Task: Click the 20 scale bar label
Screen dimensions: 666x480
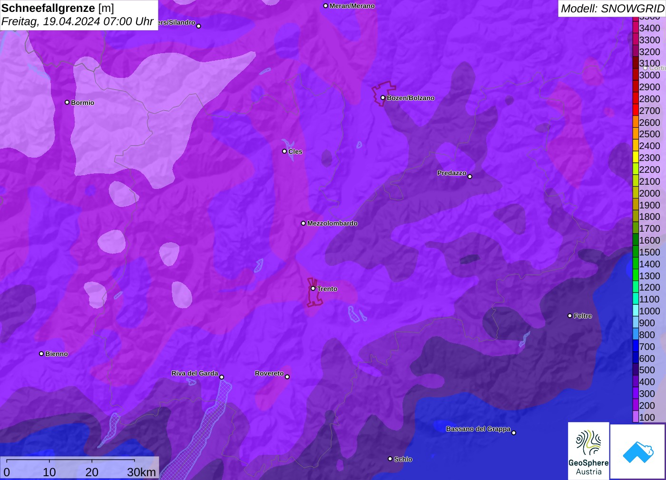Action: click(x=92, y=472)
